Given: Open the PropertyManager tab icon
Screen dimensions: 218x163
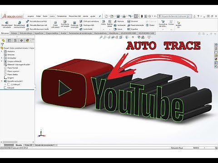Looking at the screenshot, I should (x=9, y=40).
